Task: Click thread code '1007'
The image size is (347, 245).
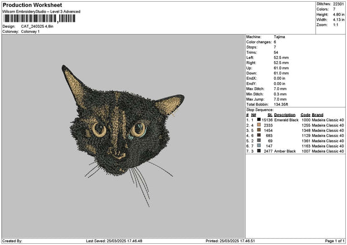Action: tap(306, 151)
